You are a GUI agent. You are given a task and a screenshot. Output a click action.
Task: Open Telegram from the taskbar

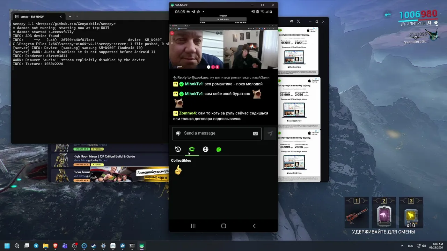36,246
